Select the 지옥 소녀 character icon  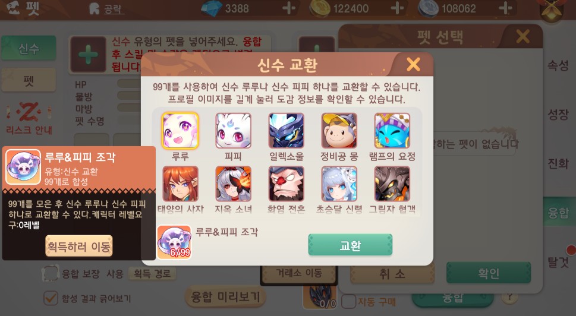tap(233, 184)
